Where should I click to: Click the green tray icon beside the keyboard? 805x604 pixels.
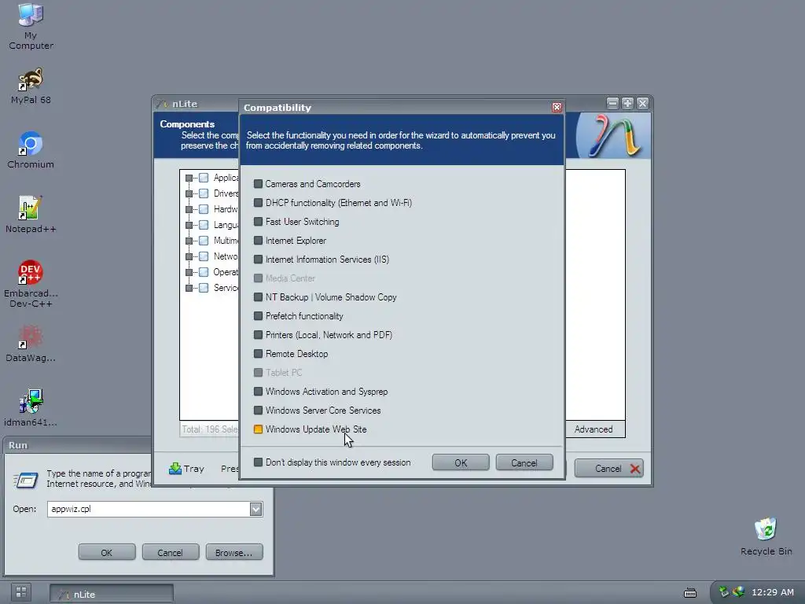tap(723, 592)
